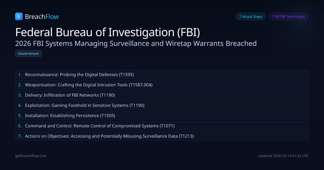Open step 6 Command and Control row

[162, 126]
